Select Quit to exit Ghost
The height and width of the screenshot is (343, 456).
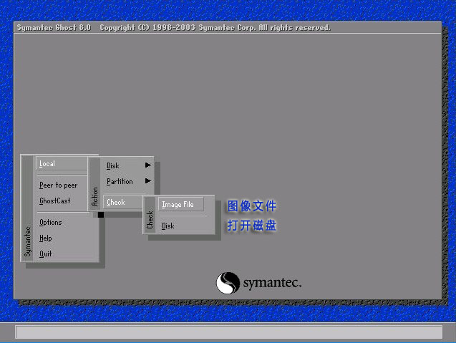click(46, 253)
